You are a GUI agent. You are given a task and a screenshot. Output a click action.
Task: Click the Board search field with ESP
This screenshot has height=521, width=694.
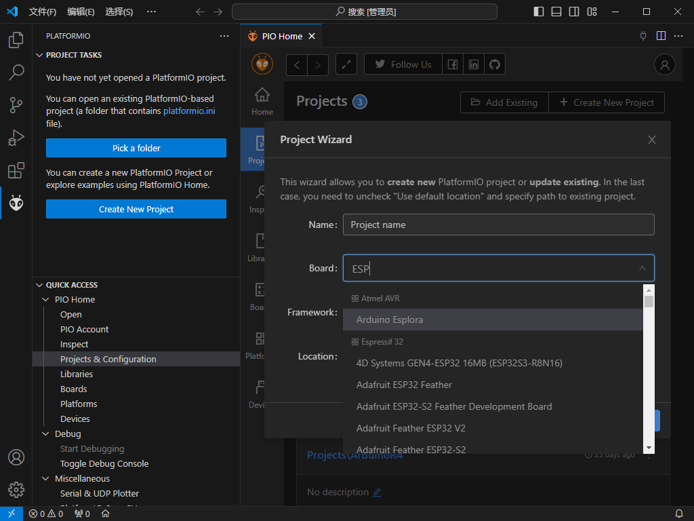click(498, 268)
